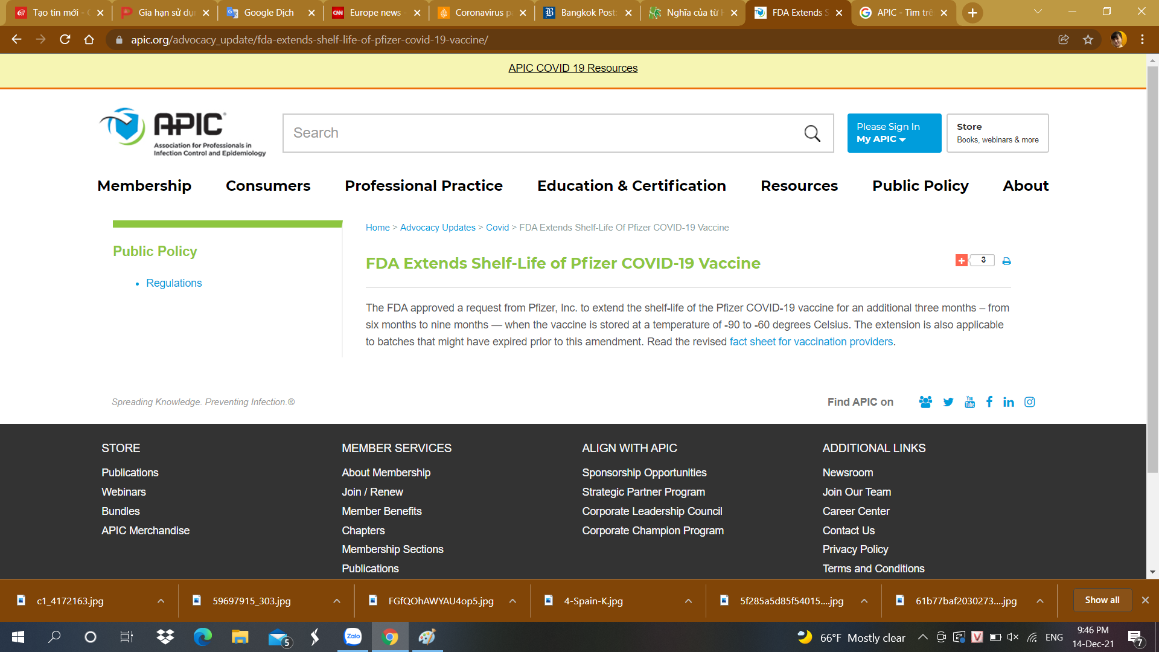The width and height of the screenshot is (1159, 652).
Task: Reload the current page
Action: 65,39
